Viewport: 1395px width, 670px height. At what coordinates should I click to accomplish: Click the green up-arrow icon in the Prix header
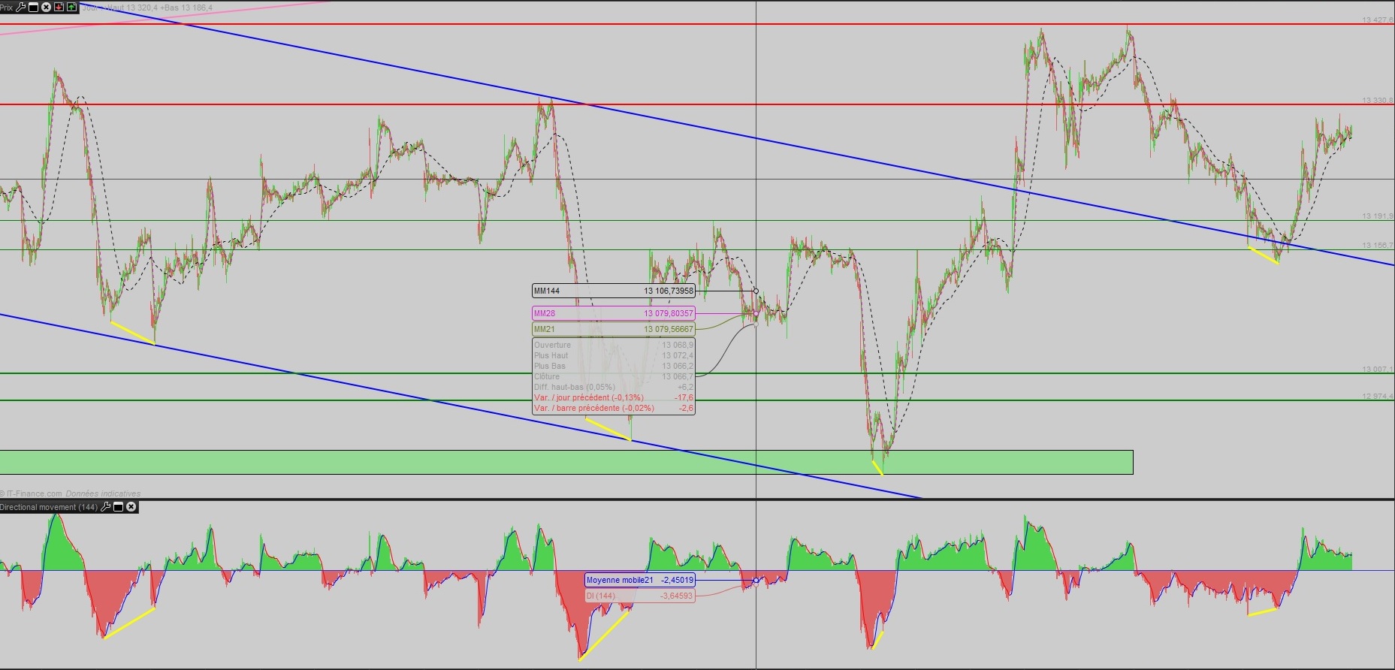[71, 7]
